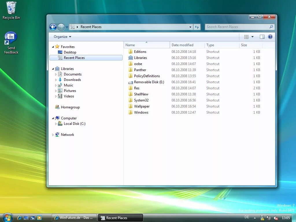This screenshot has width=296, height=222.
Task: Select the Editions folder icon
Action: click(x=130, y=52)
